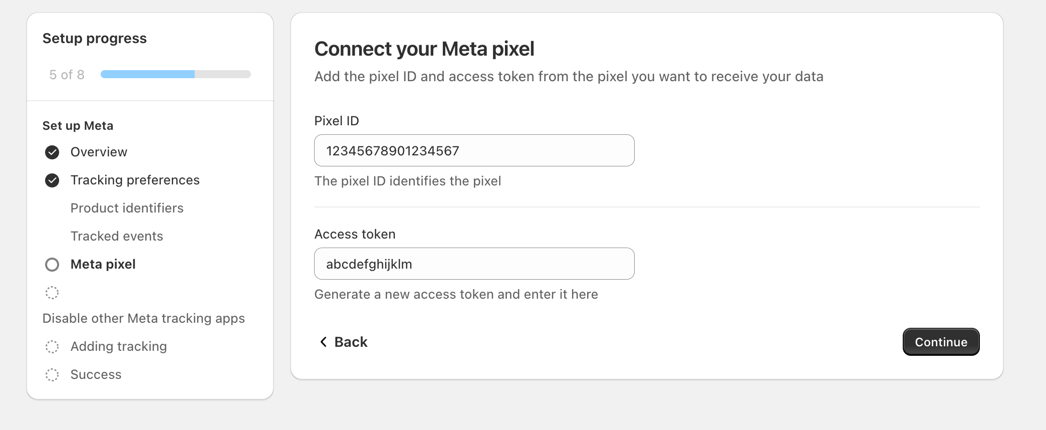Click the setup progress bar
Image resolution: width=1046 pixels, height=430 pixels.
[175, 74]
